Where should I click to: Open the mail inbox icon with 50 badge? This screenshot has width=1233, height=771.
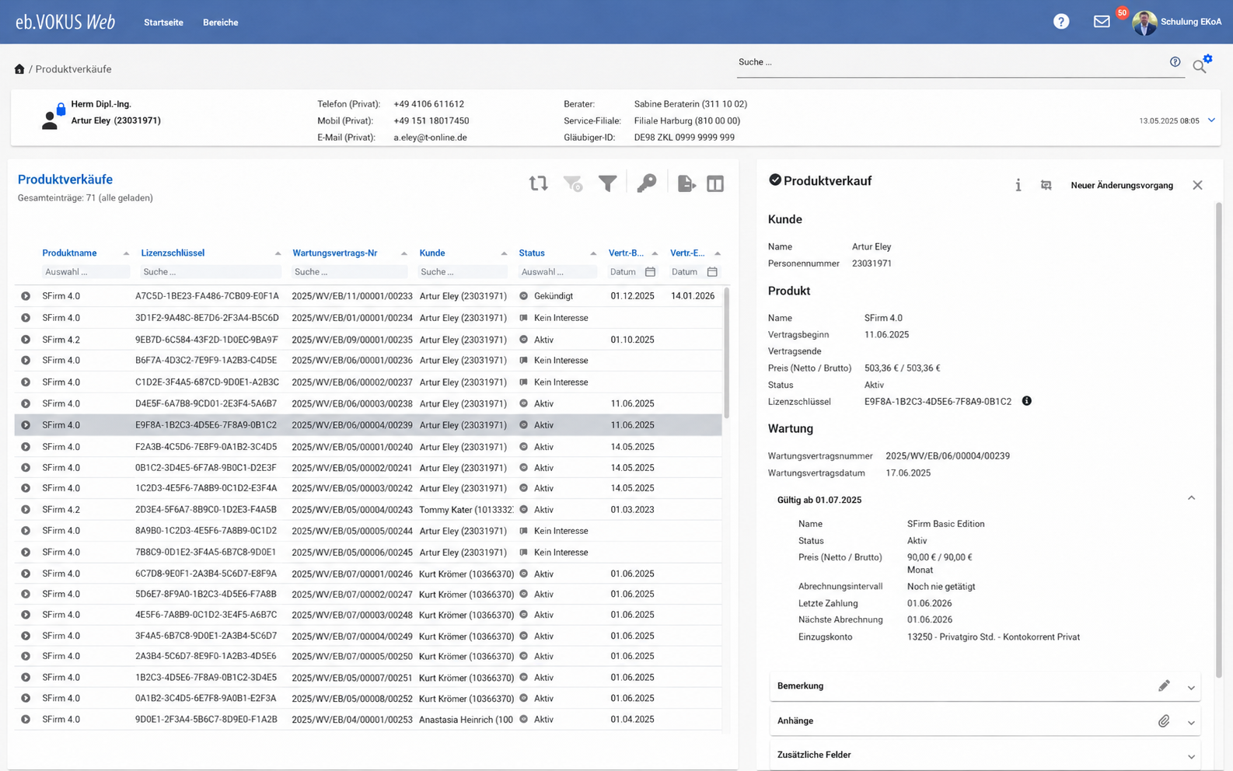pyautogui.click(x=1102, y=22)
